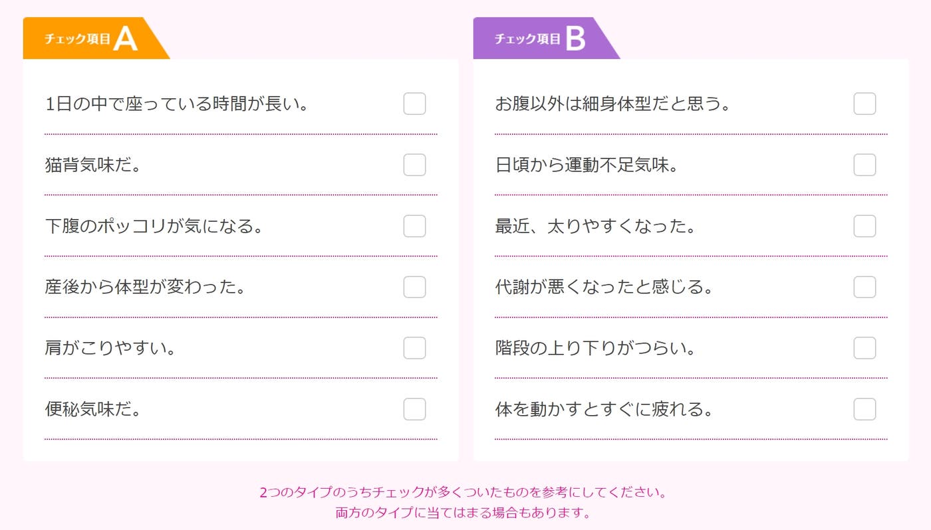Click the '猫背気味だ。' item text
This screenshot has width=931, height=530.
(93, 165)
